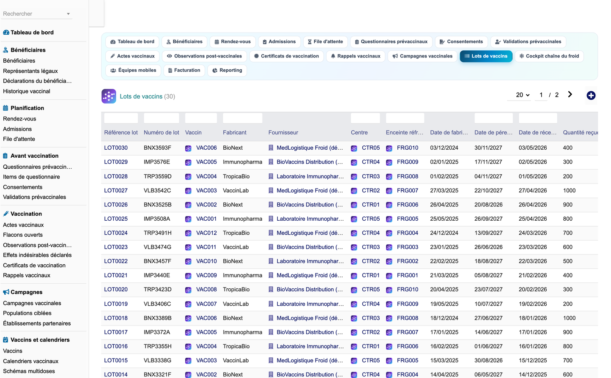This screenshot has height=378, width=611.
Task: Open lot LOT0030 link
Action: [x=116, y=148]
